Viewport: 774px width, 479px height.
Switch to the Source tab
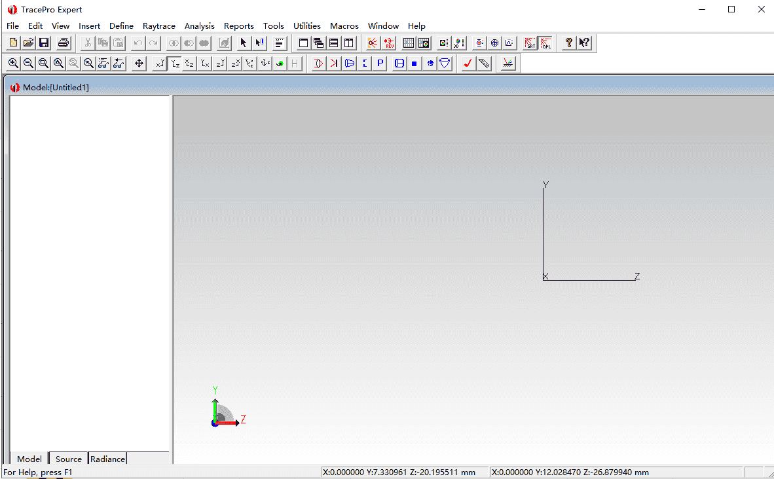point(68,459)
